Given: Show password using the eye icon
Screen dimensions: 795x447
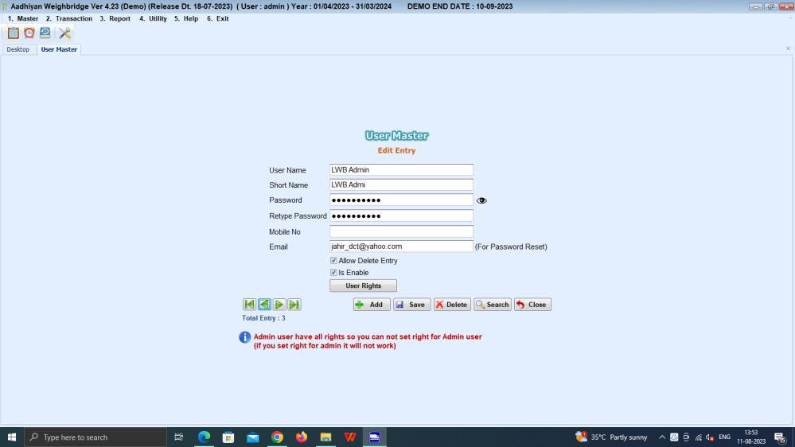Looking at the screenshot, I should (481, 200).
